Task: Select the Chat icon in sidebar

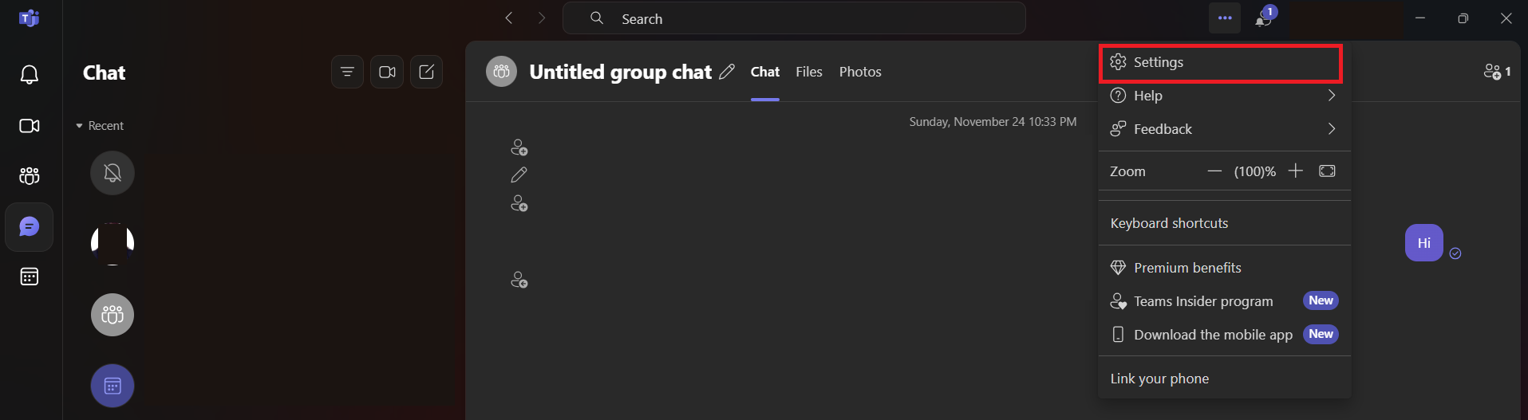Action: tap(30, 227)
